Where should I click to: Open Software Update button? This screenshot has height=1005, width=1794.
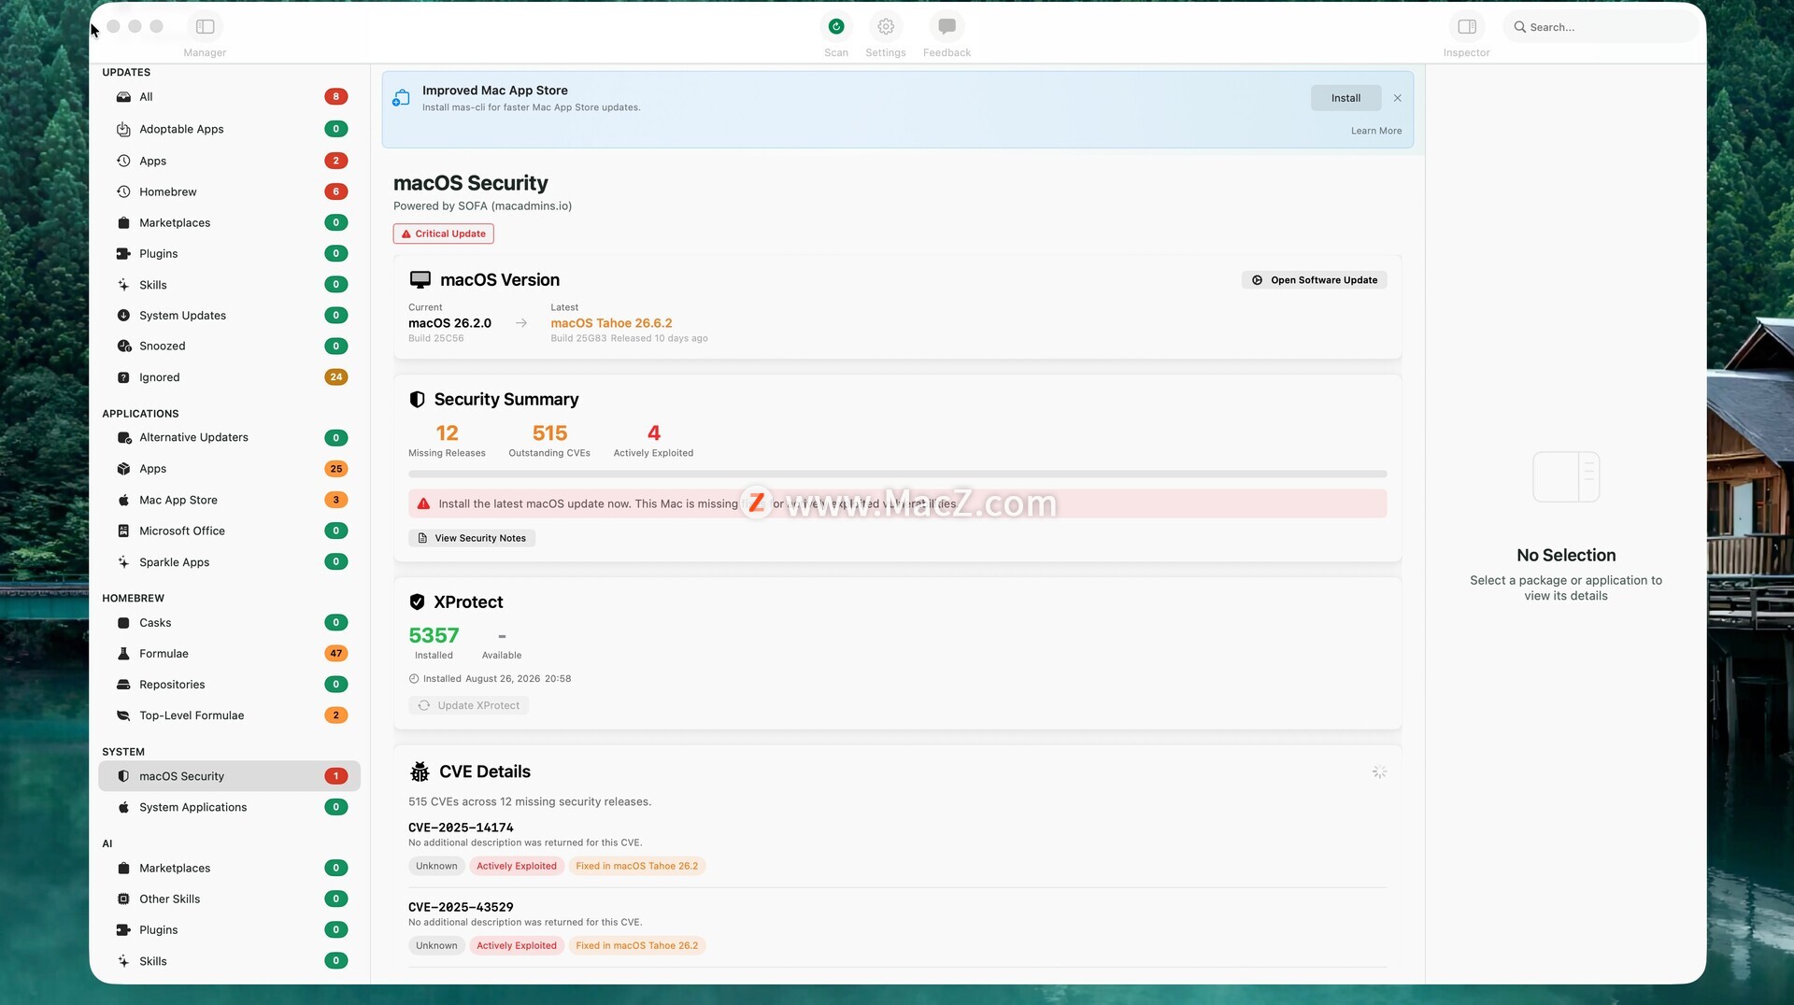tap(1315, 280)
